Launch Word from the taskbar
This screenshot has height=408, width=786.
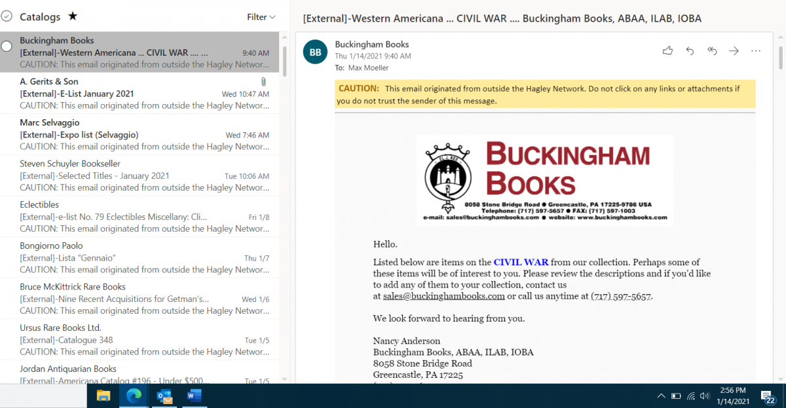pyautogui.click(x=194, y=396)
